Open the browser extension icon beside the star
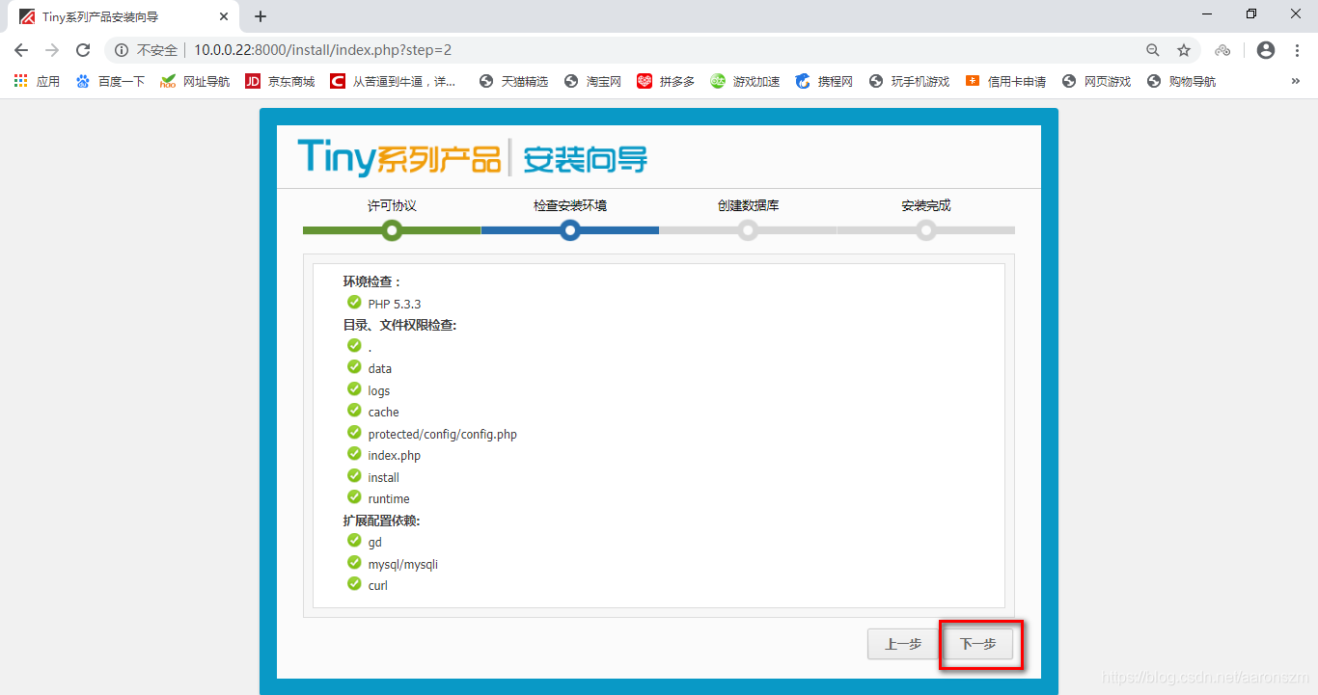The height and width of the screenshot is (695, 1318). (x=1222, y=50)
